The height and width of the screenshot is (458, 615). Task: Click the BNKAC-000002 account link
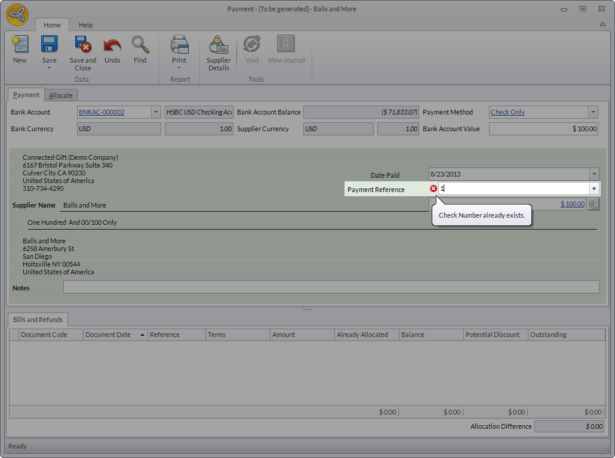[102, 112]
